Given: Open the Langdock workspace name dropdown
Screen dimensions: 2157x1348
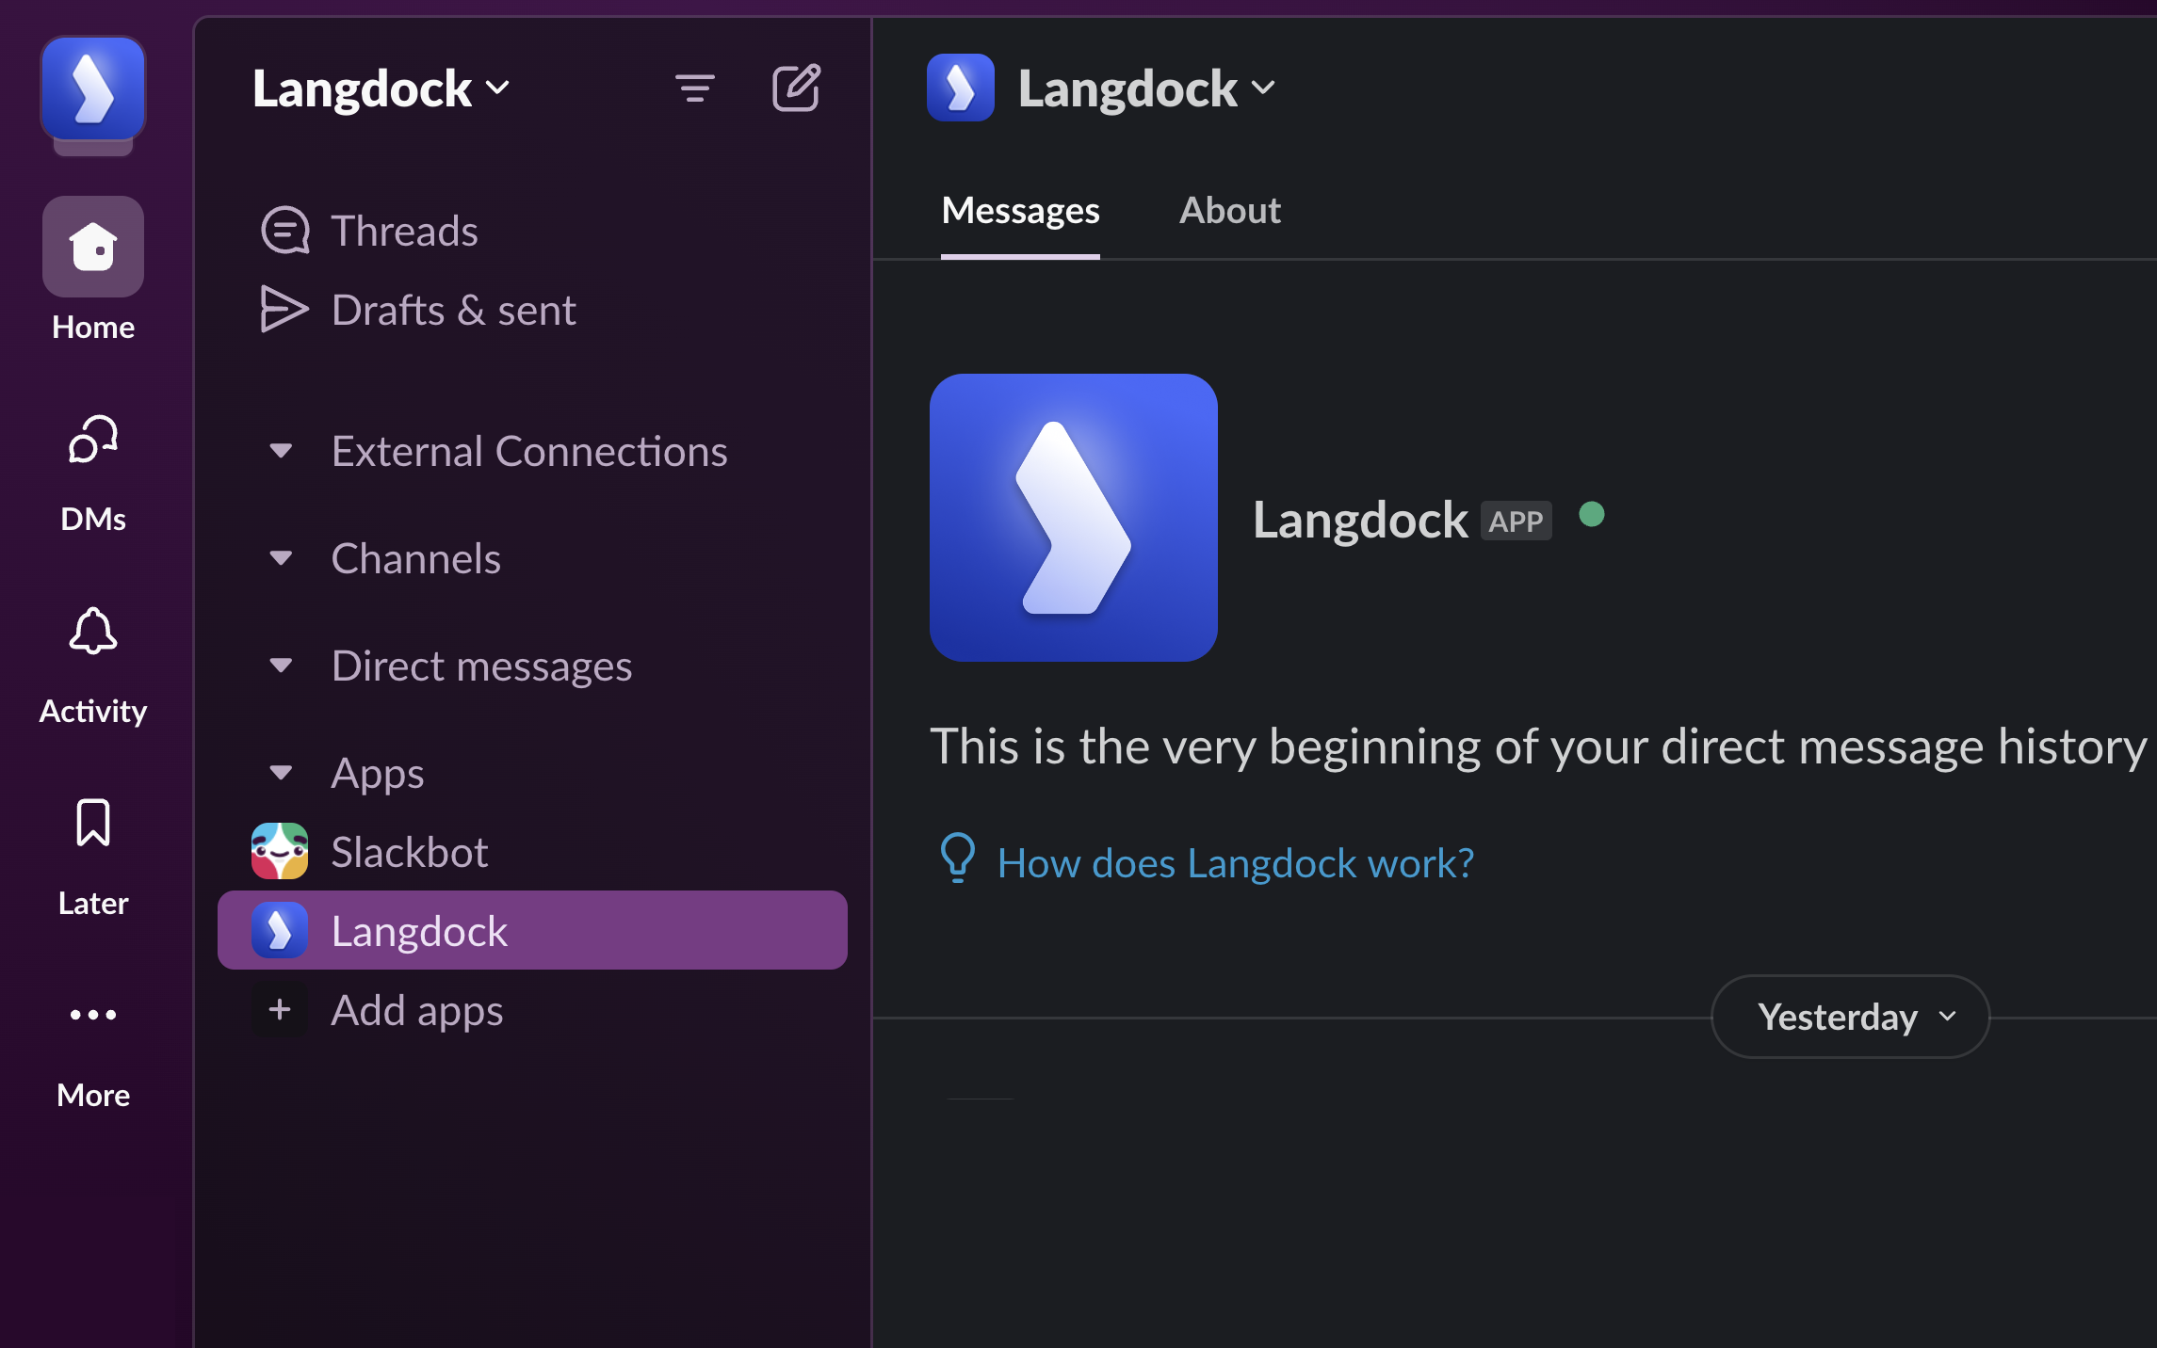Looking at the screenshot, I should pos(381,88).
